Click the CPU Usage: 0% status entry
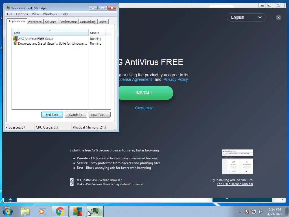Viewport: 289px width, 217px height. (x=47, y=127)
